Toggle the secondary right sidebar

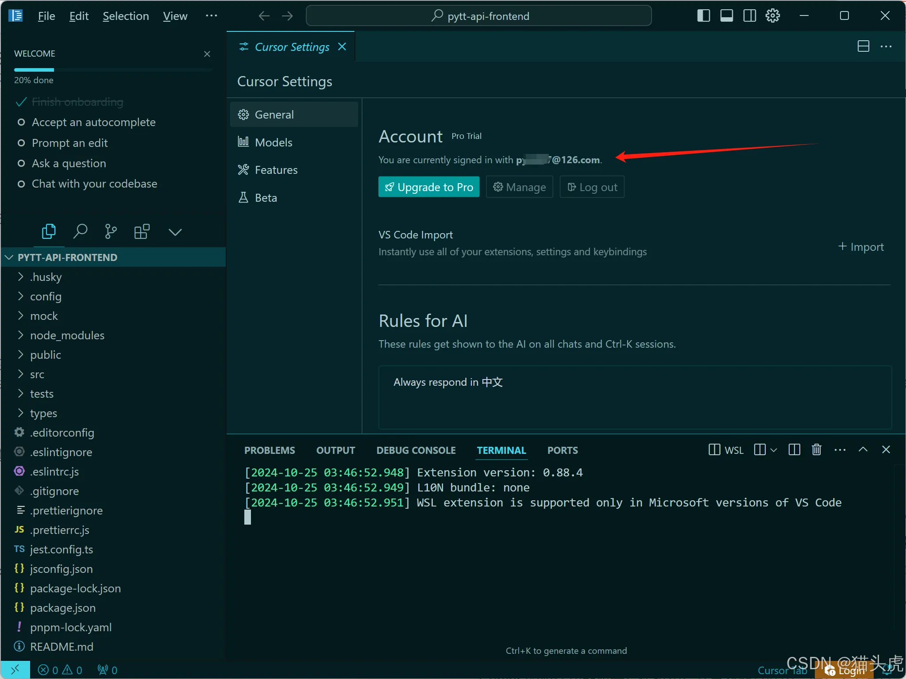[749, 16]
